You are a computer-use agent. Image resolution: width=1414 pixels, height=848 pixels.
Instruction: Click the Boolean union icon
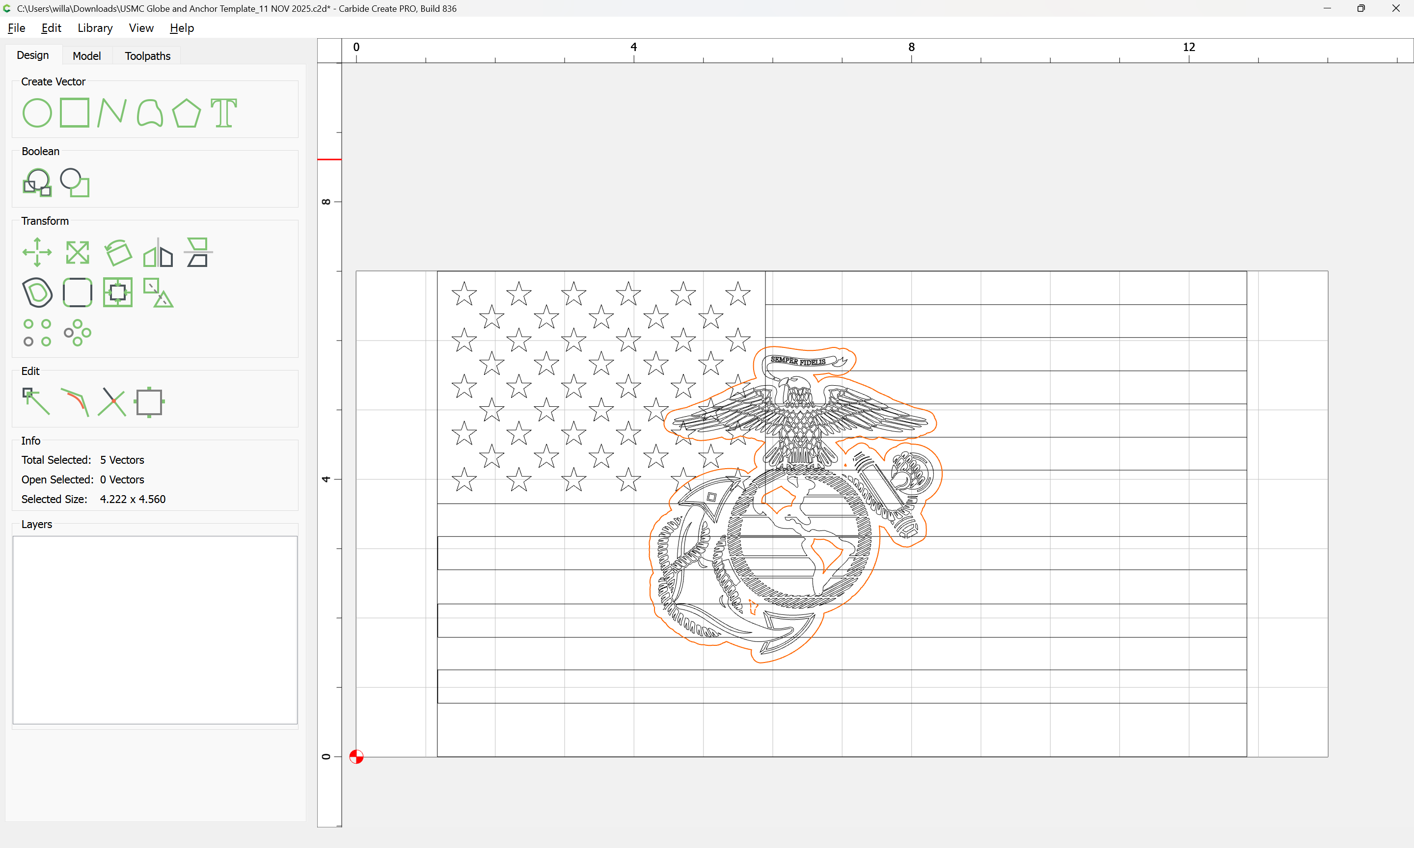37,183
